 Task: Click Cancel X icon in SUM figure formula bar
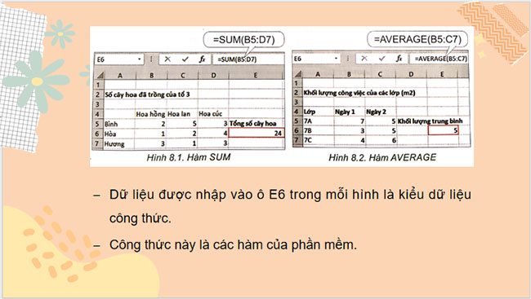167,59
